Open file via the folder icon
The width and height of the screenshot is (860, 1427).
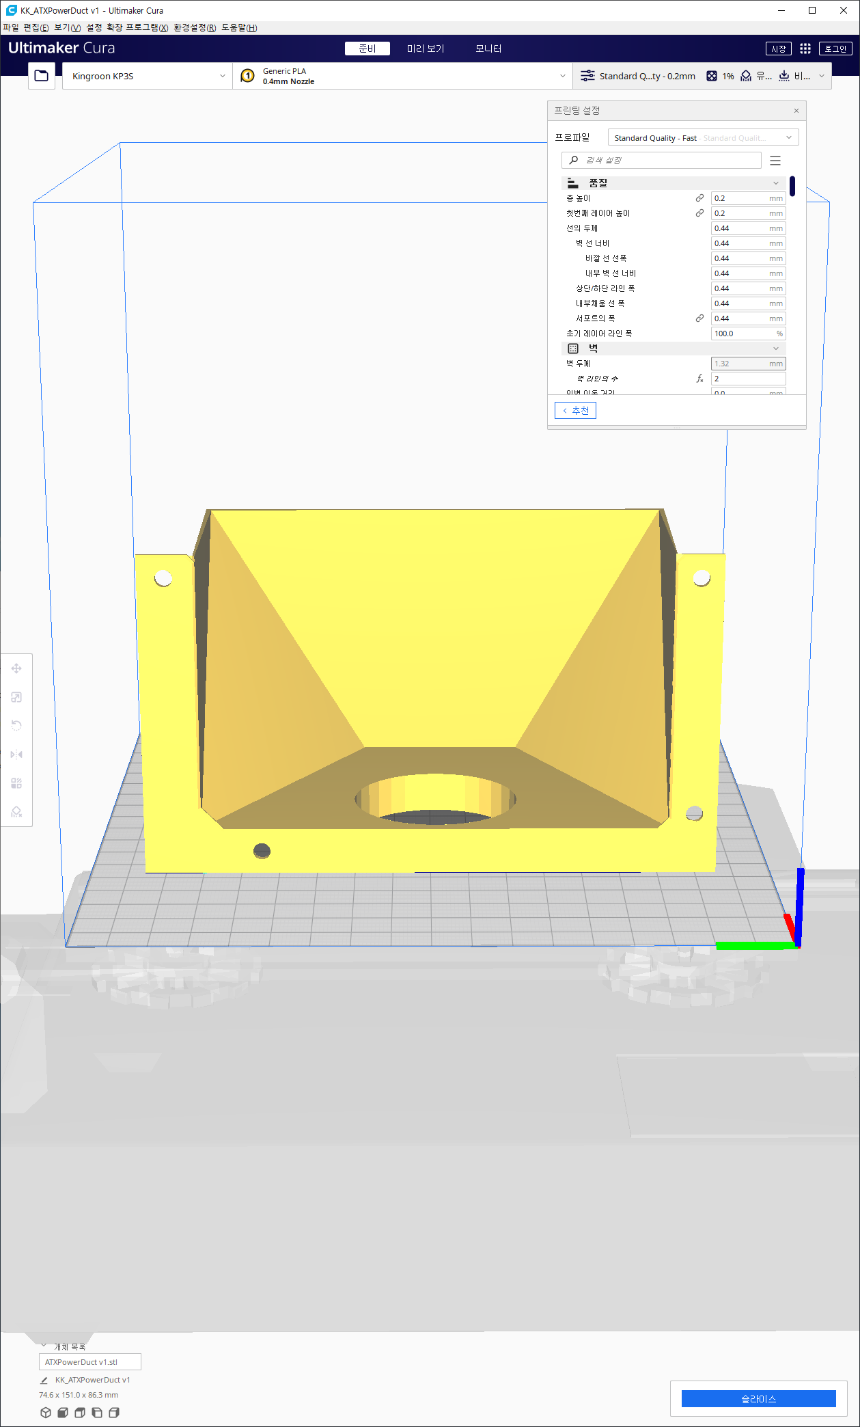point(42,76)
